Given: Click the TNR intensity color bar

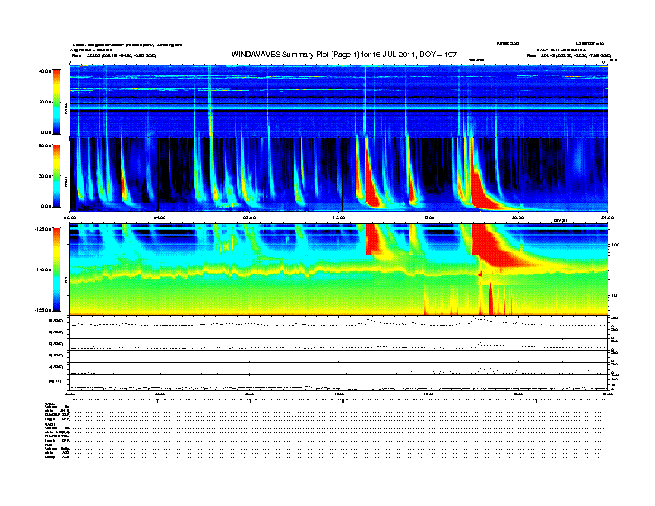Looking at the screenshot, I should tap(56, 270).
